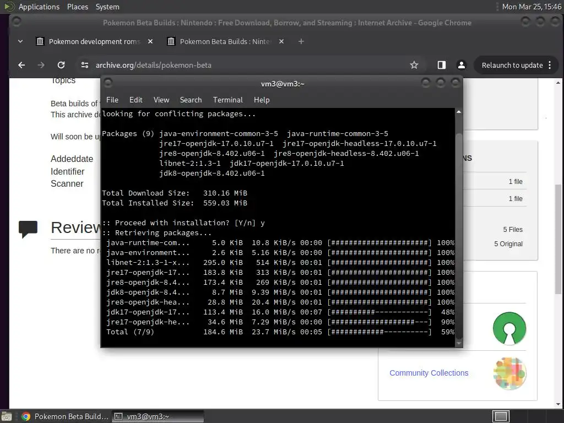Click show desktop icon in taskbar
564x423 pixels.
(7, 416)
